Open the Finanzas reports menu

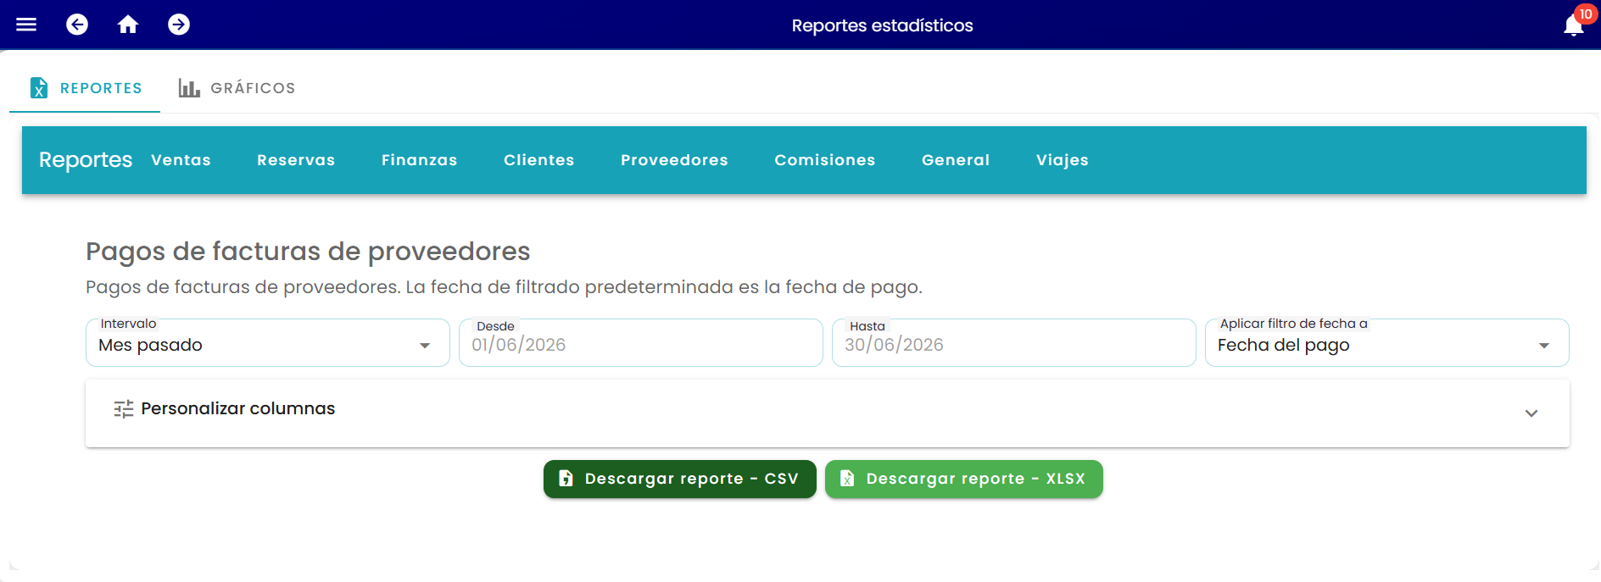coord(420,160)
